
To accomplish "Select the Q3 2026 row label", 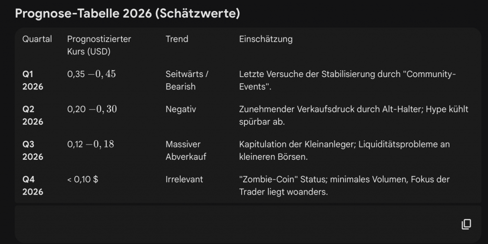I will click(32, 150).
